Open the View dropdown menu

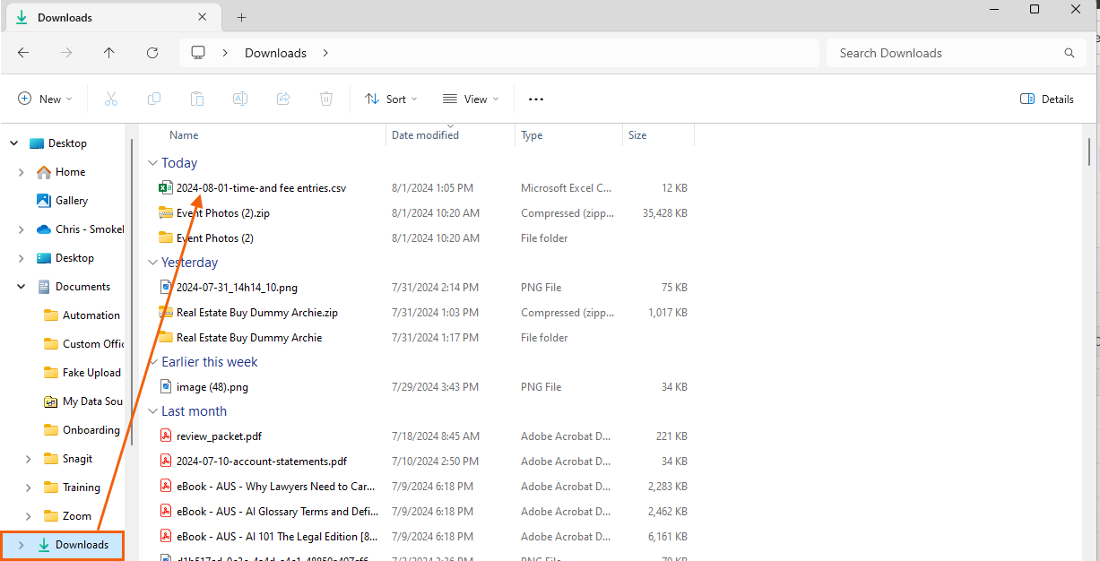[471, 99]
